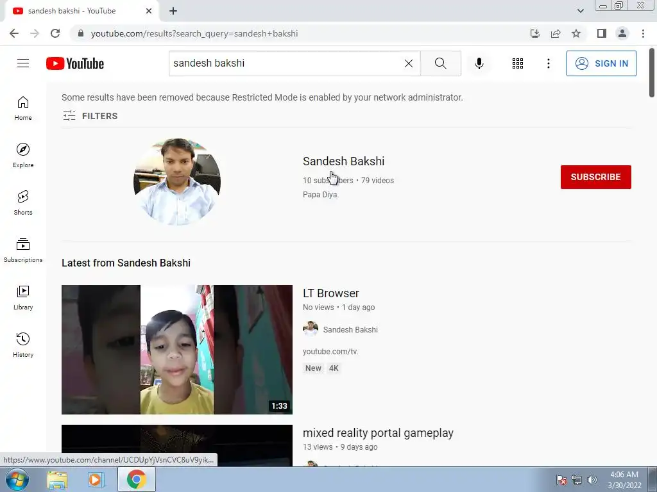
Task: Click the YouTube logo
Action: pos(75,63)
